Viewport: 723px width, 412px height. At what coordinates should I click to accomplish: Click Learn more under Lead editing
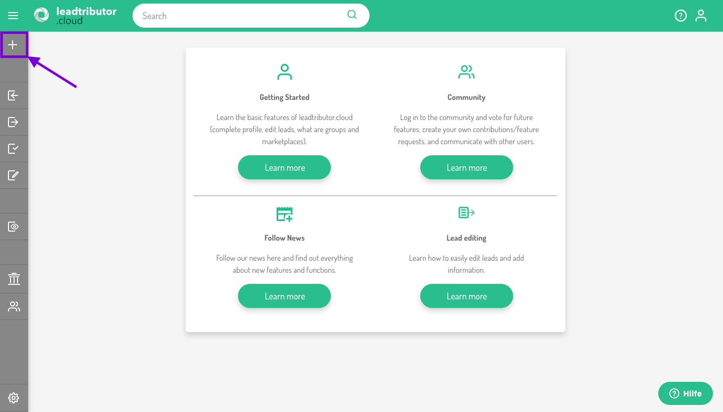click(x=466, y=296)
